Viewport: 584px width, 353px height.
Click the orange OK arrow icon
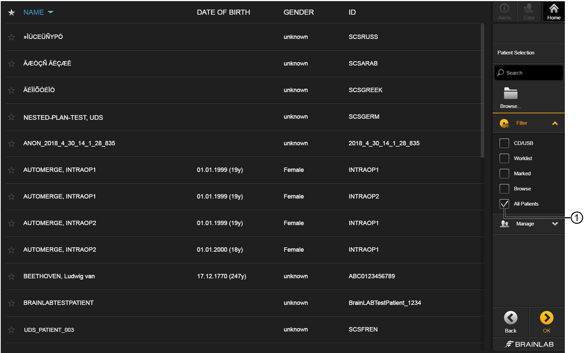(546, 318)
